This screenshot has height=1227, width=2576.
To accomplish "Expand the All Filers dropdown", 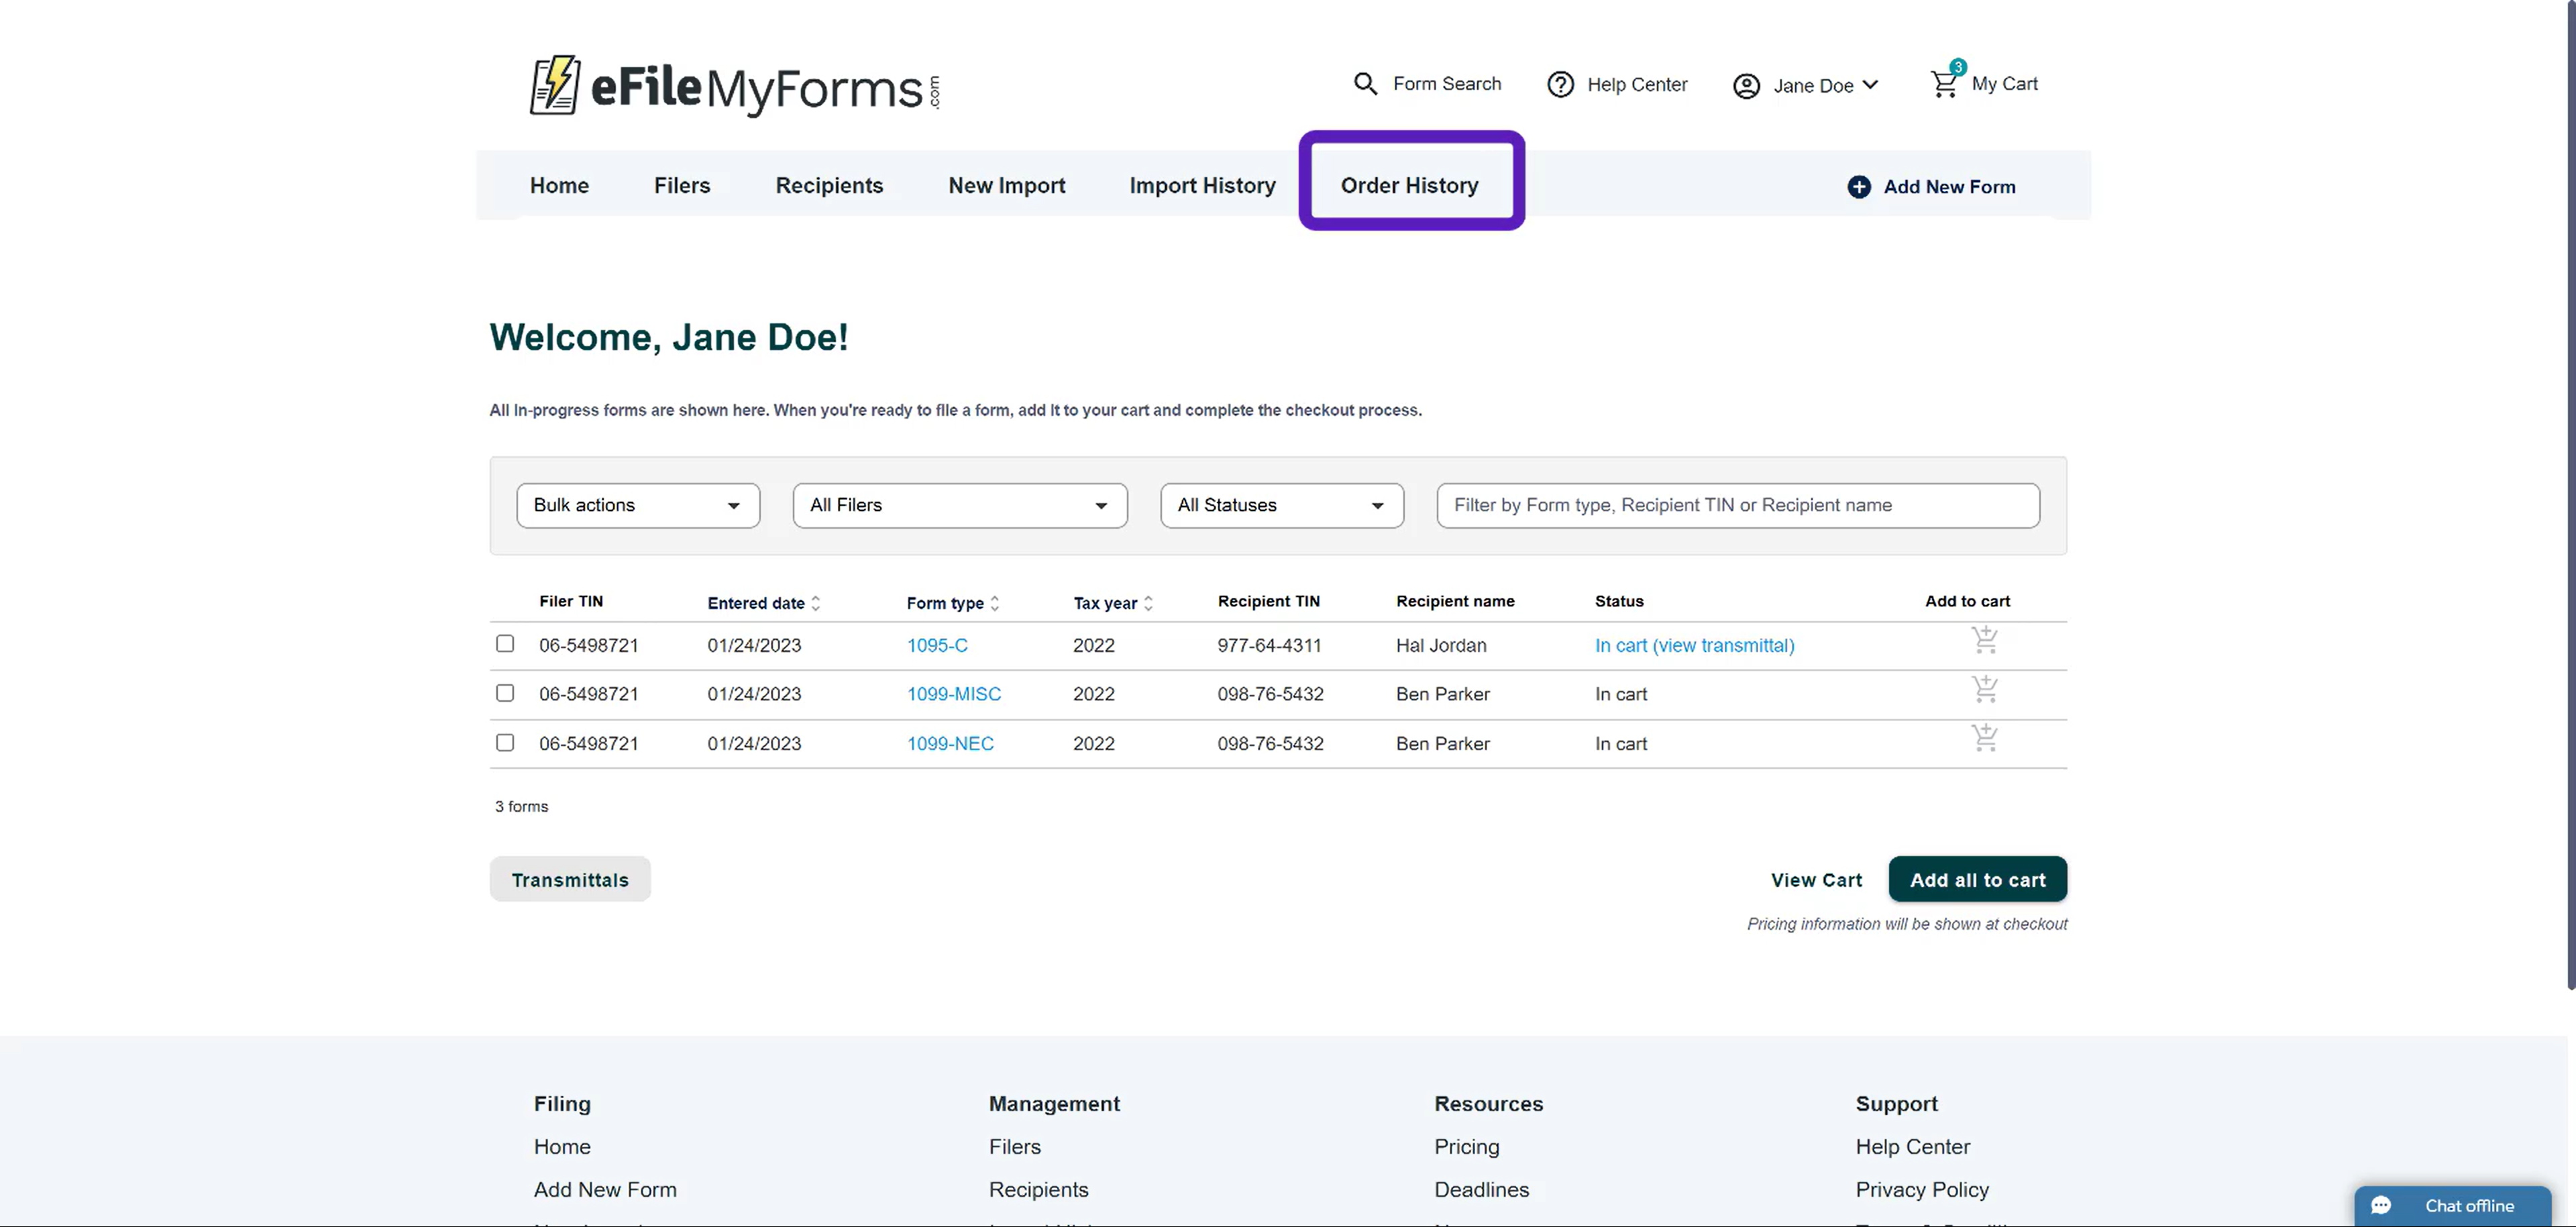I will tap(959, 506).
